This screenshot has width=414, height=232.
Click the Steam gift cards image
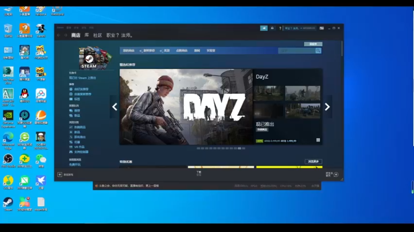[x=95, y=58]
